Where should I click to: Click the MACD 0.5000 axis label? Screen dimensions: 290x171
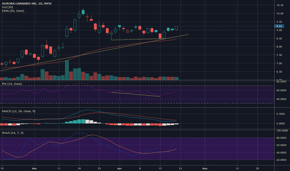click(281, 114)
